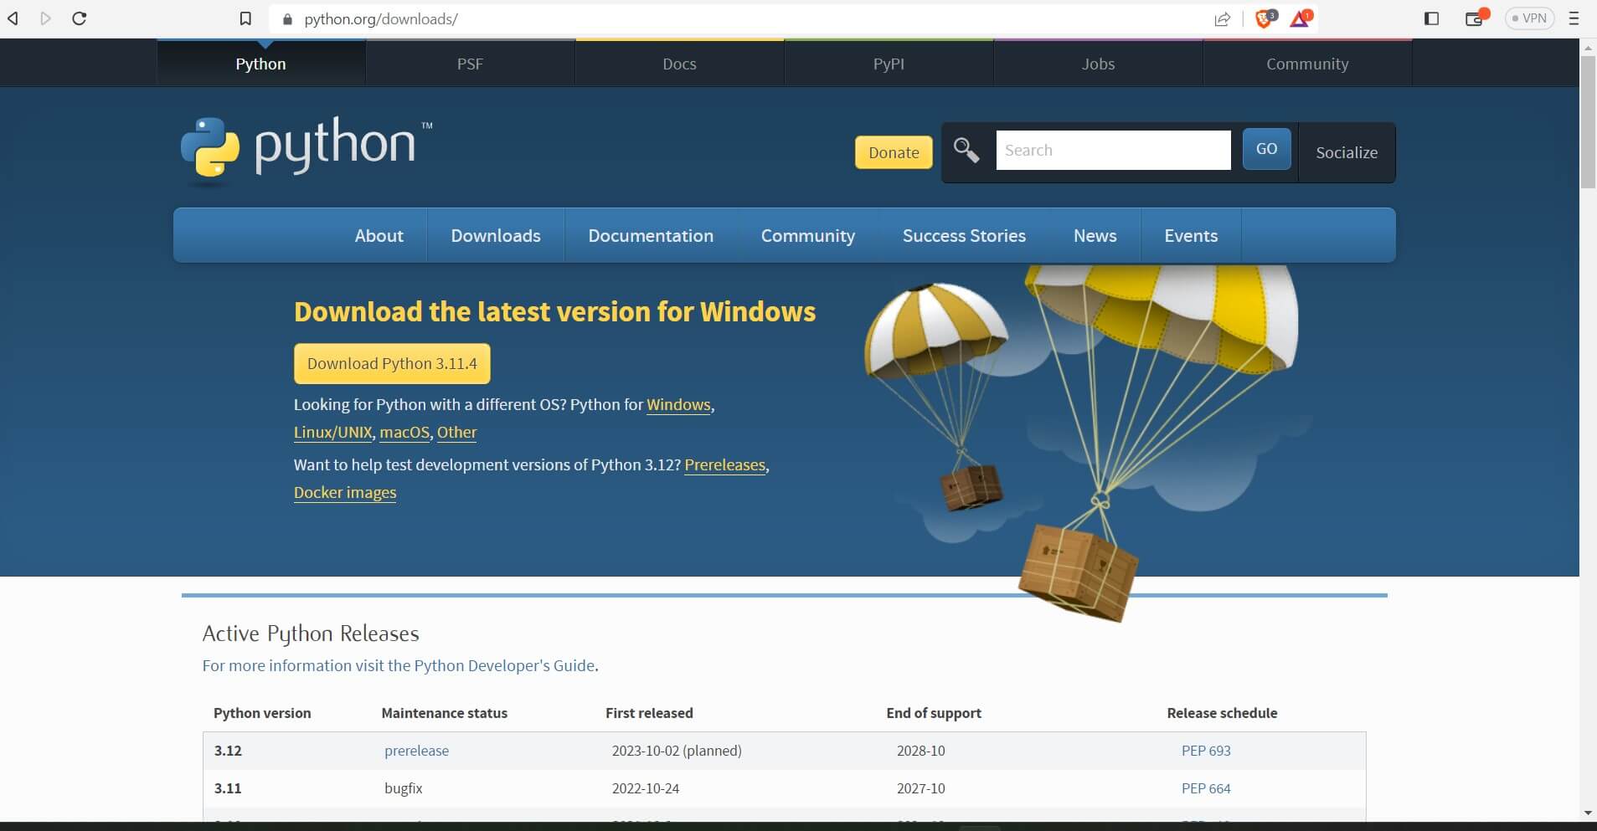The width and height of the screenshot is (1597, 831).
Task: Open the PEP 664 release schedule link
Action: point(1205,787)
